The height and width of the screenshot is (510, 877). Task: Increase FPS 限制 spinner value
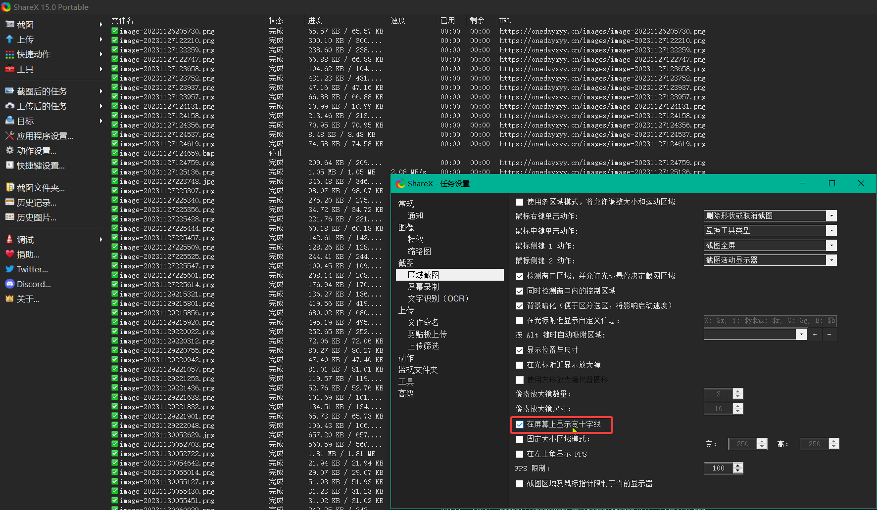738,466
